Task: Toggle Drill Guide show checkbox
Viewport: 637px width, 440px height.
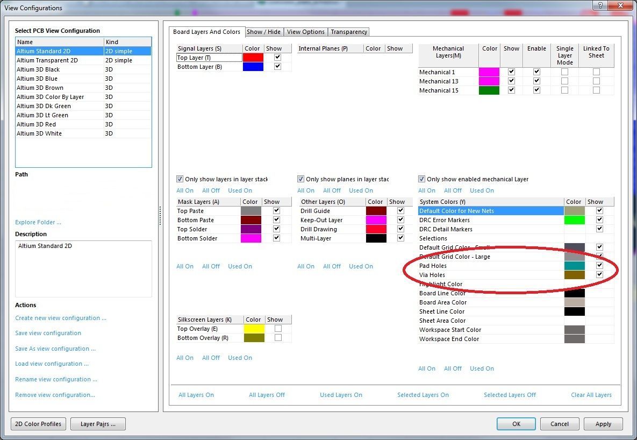Action: point(400,211)
